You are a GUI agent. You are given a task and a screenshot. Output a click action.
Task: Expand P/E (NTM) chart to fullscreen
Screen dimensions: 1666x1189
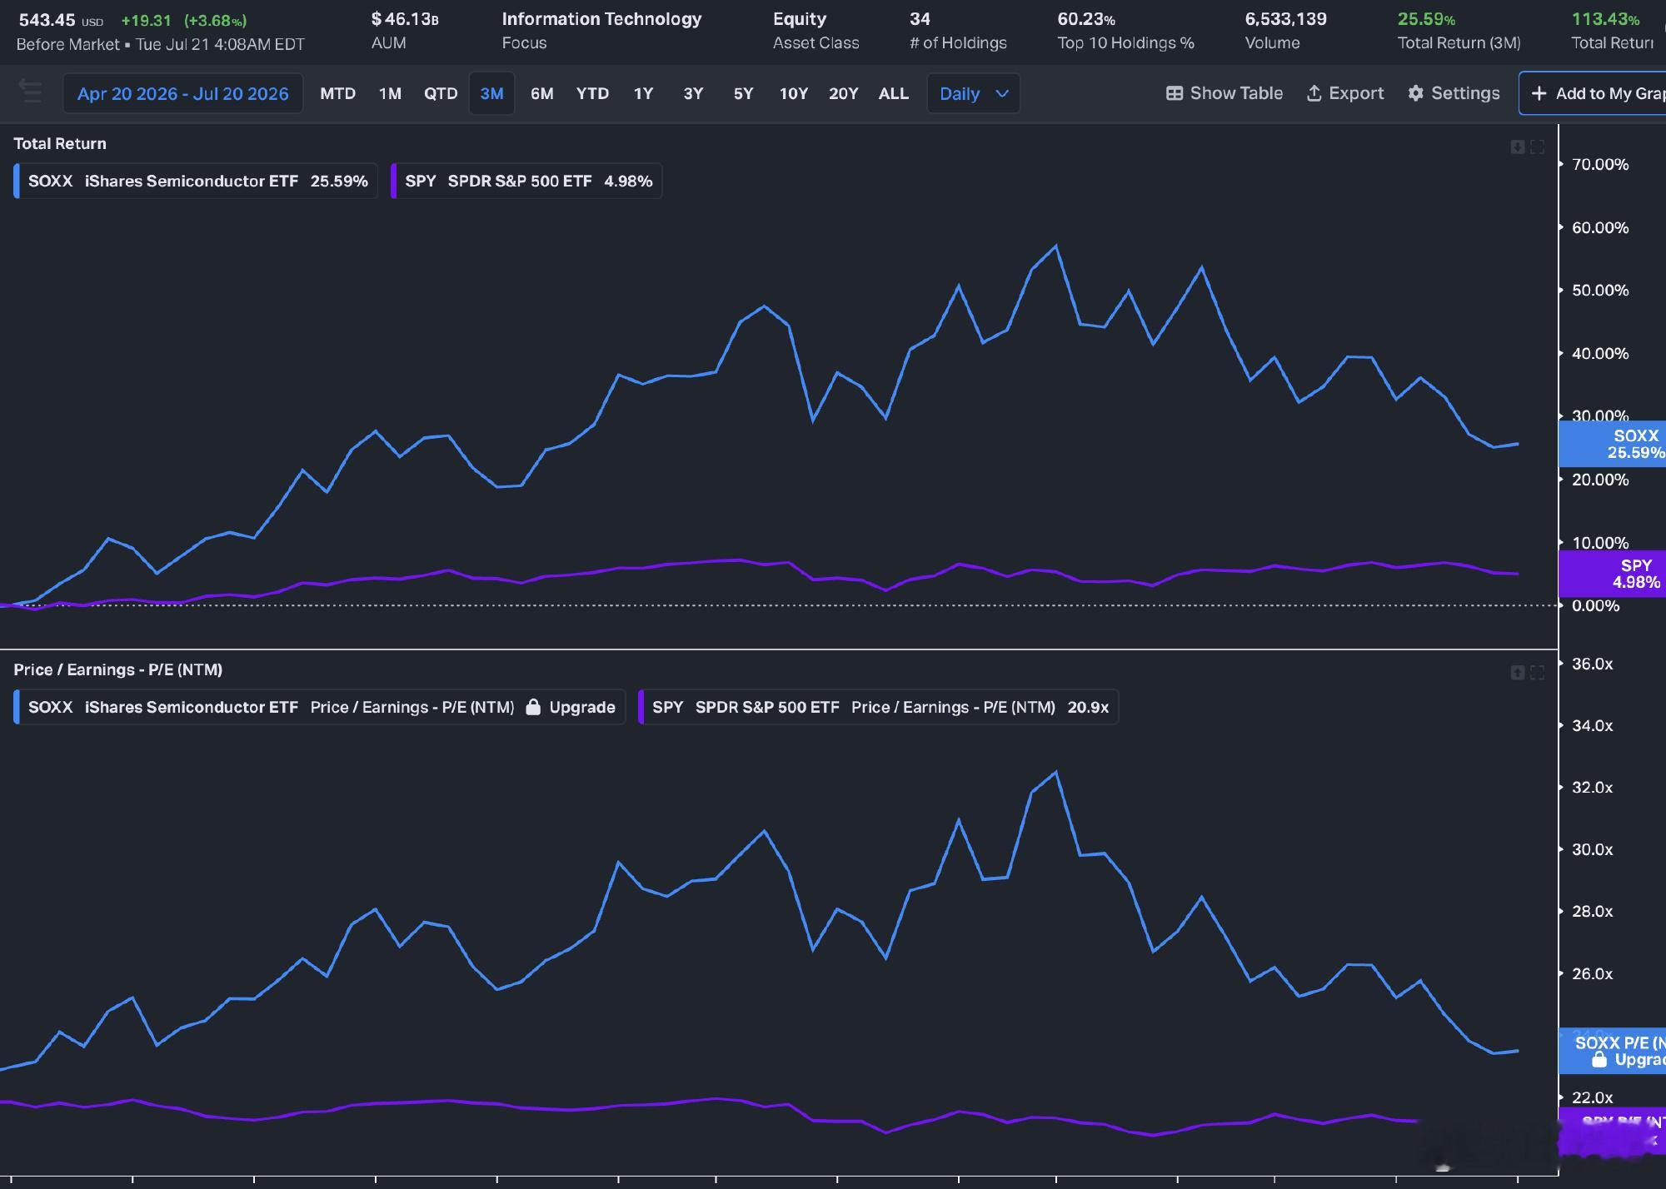(x=1538, y=672)
